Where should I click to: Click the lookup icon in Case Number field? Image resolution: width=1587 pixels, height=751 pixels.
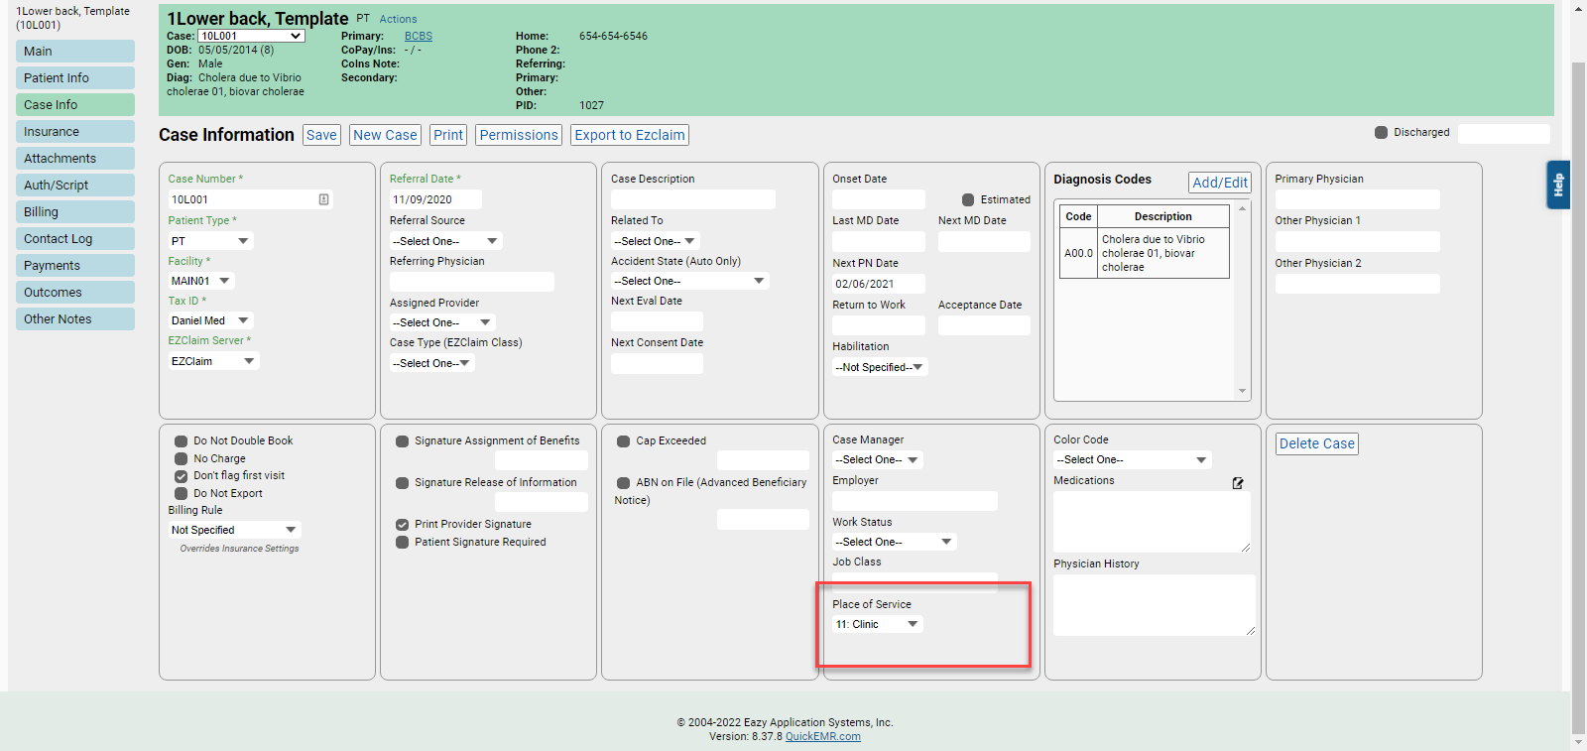coord(323,199)
